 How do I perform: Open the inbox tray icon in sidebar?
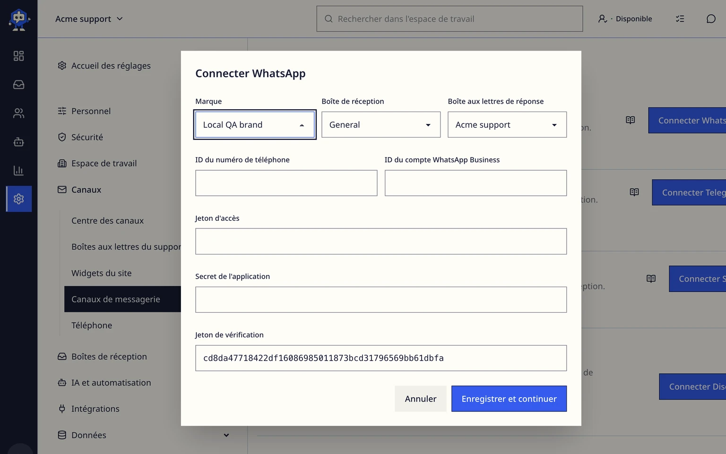coord(18,85)
